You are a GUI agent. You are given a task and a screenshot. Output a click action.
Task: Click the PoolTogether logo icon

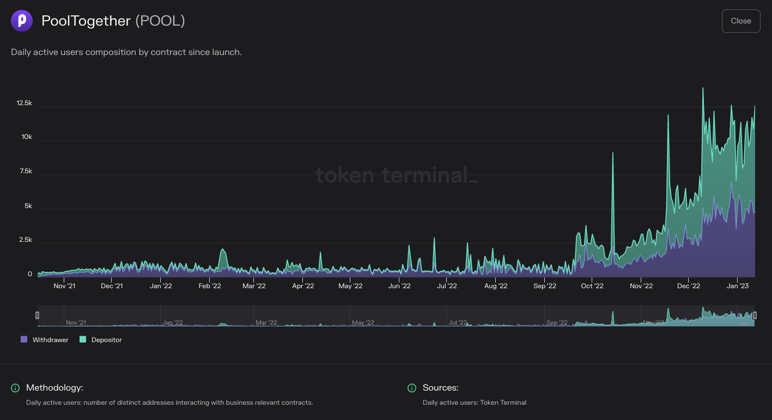point(21,21)
